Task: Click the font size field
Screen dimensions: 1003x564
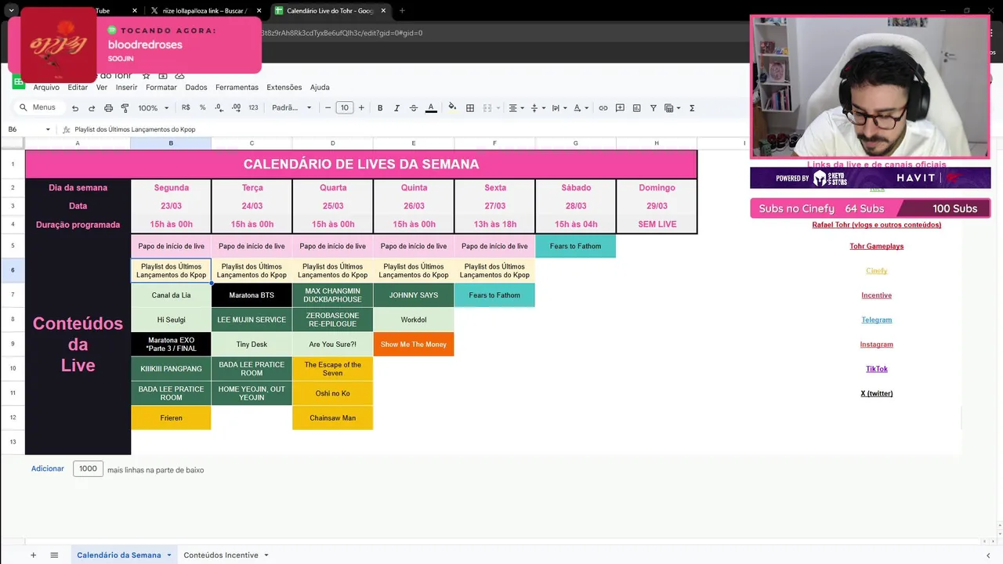Action: pyautogui.click(x=345, y=108)
